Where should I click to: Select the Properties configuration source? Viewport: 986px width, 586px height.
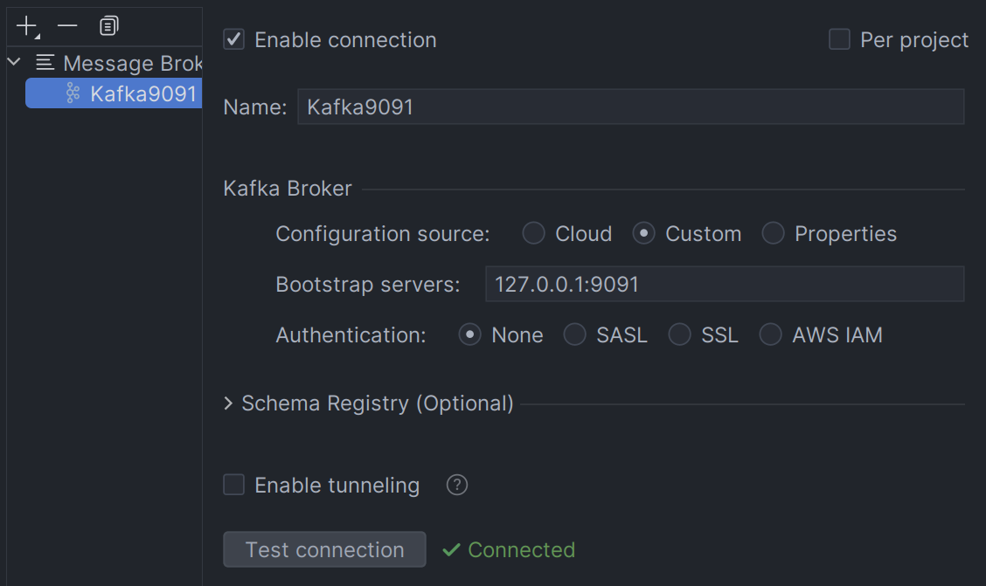(773, 234)
